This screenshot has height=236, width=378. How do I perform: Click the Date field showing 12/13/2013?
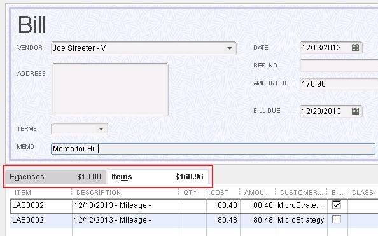[331, 48]
